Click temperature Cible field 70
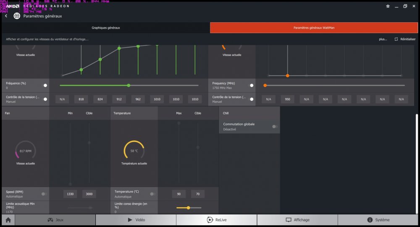 pyautogui.click(x=198, y=194)
